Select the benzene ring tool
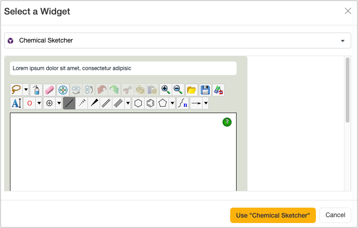The image size is (358, 228). [150, 103]
